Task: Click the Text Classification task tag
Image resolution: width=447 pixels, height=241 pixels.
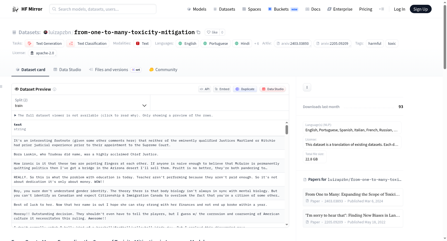Action: coord(88,43)
